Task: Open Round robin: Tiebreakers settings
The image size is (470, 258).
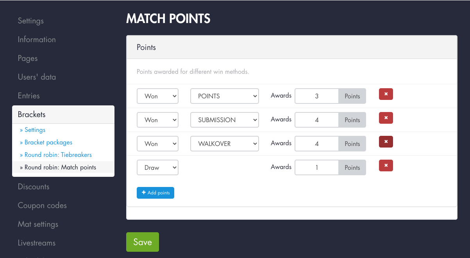Action: [x=58, y=155]
